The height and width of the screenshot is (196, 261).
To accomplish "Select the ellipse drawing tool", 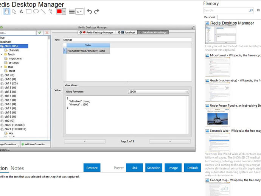I will pos(36,11).
